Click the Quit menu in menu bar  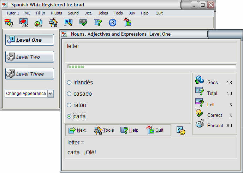pyautogui.click(x=159, y=13)
